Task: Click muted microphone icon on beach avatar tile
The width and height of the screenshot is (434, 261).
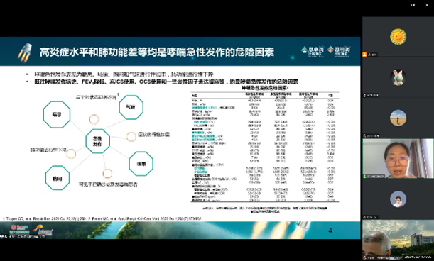Action: tap(365, 135)
